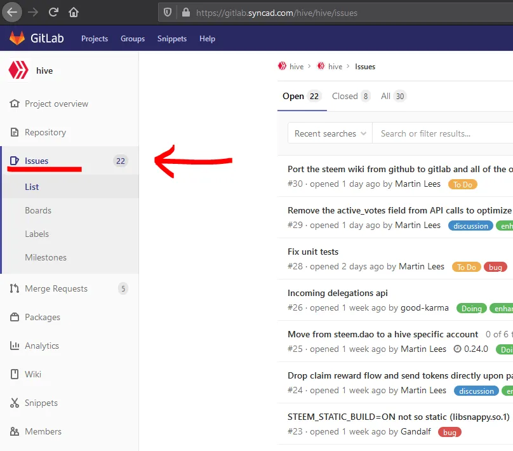Screen dimensions: 513x451
Task: Click the Issues count badge 22 in sidebar
Action: click(x=121, y=161)
